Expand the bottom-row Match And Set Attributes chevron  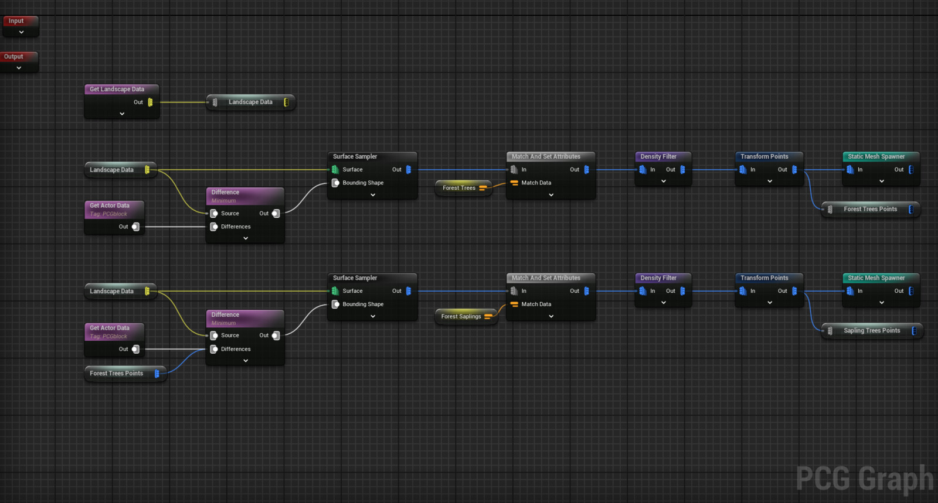click(551, 316)
